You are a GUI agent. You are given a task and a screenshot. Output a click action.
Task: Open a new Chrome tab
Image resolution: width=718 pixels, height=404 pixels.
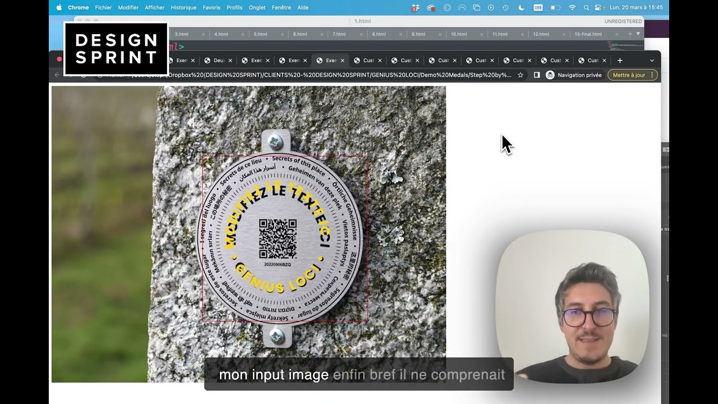[620, 61]
